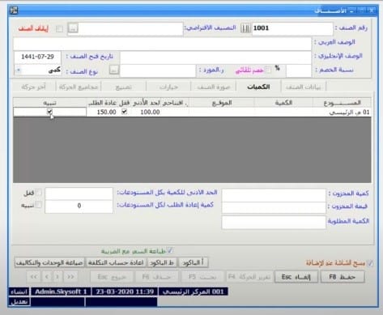
Task: Click the حفظ F8 save button
Action: coord(343,277)
